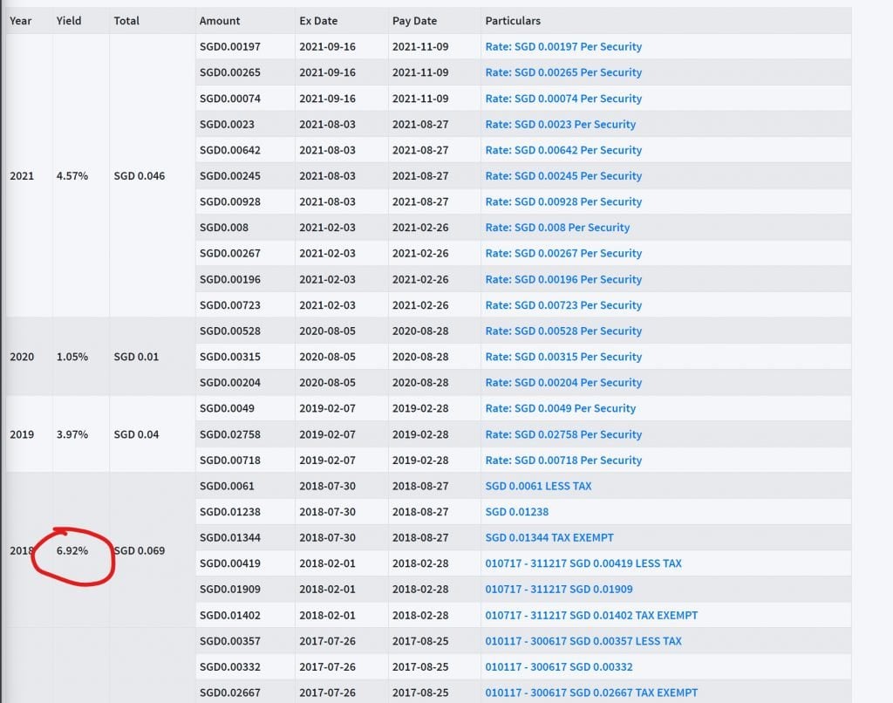Viewport: 893px width, 703px height.
Task: Select the total cell "SGD 0.01"
Action: (136, 357)
